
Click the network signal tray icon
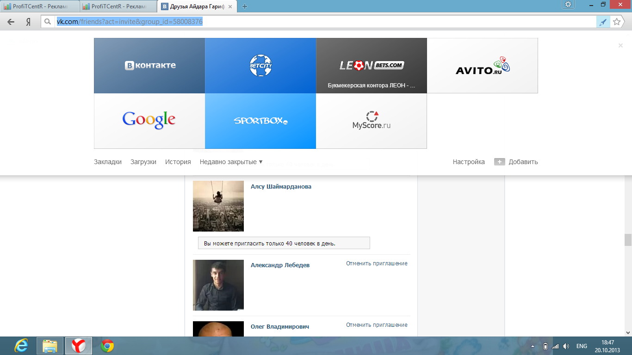click(555, 346)
